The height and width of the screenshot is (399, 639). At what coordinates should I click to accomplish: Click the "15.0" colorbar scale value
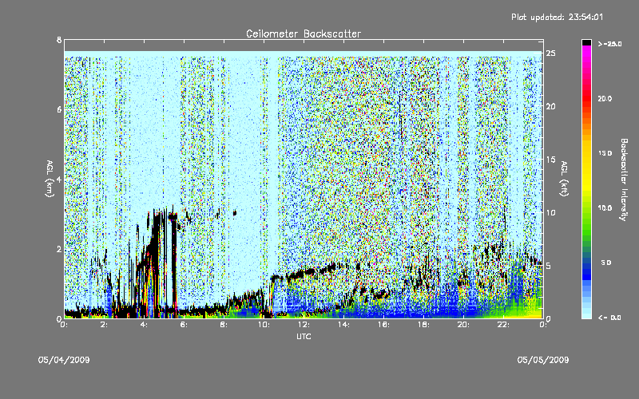(605, 153)
